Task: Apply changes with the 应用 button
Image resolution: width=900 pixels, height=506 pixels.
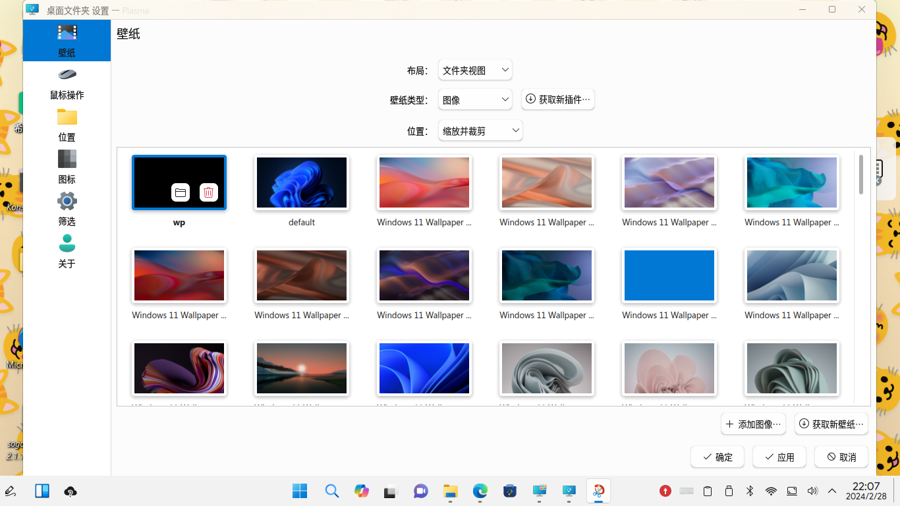Action: tap(779, 457)
